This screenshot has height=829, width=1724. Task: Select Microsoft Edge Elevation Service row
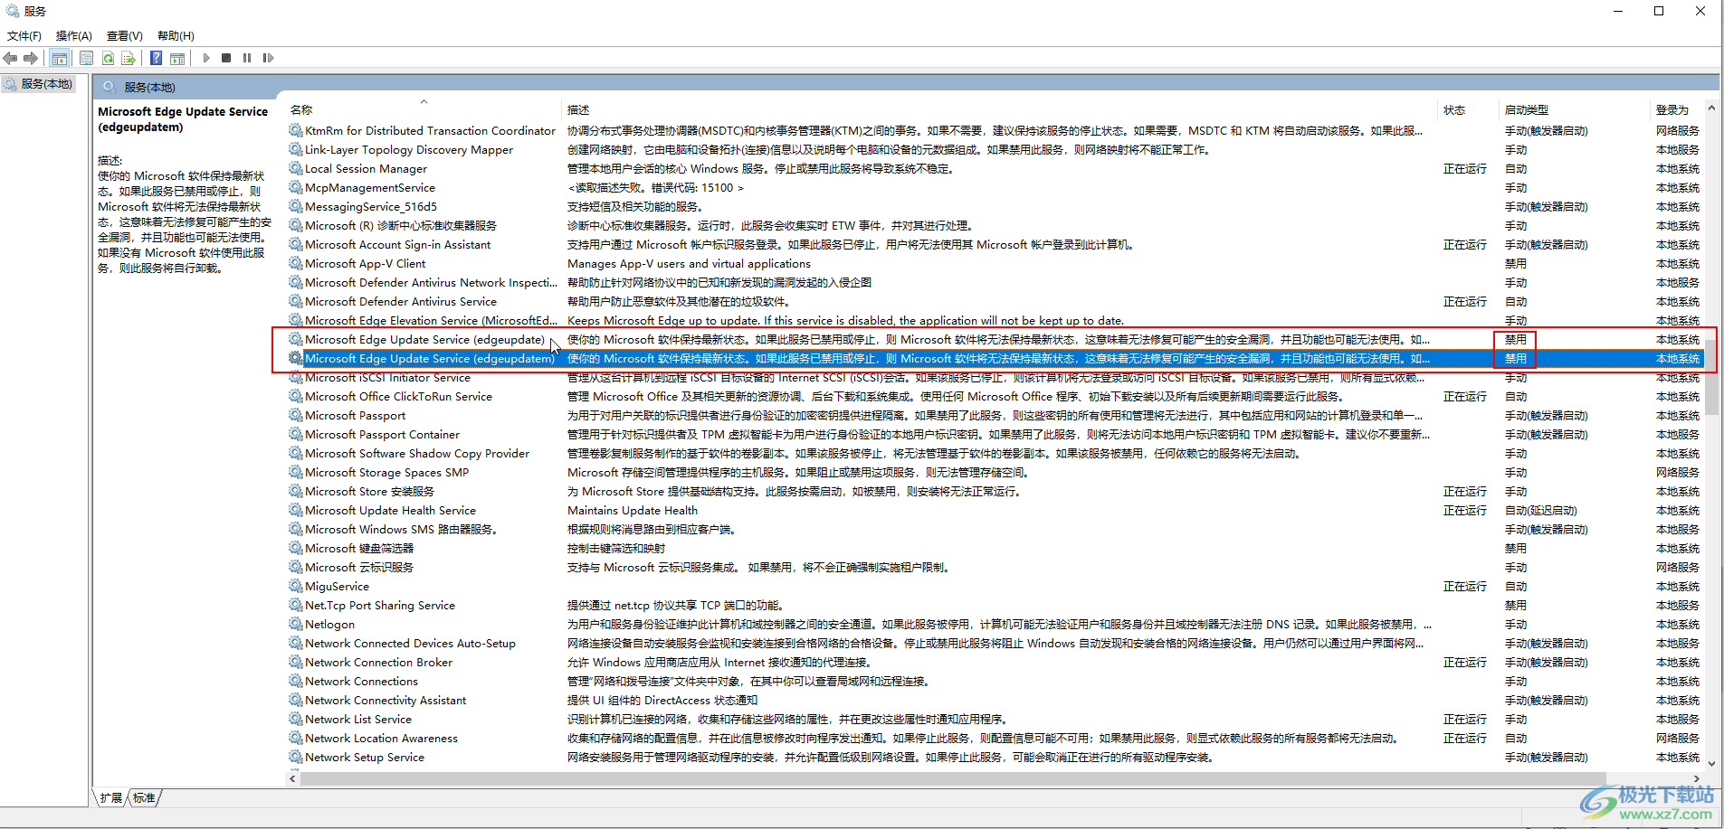click(995, 321)
